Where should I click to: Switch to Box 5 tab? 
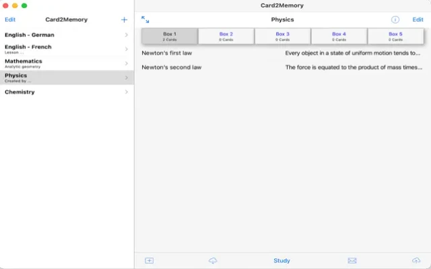pyautogui.click(x=395, y=36)
